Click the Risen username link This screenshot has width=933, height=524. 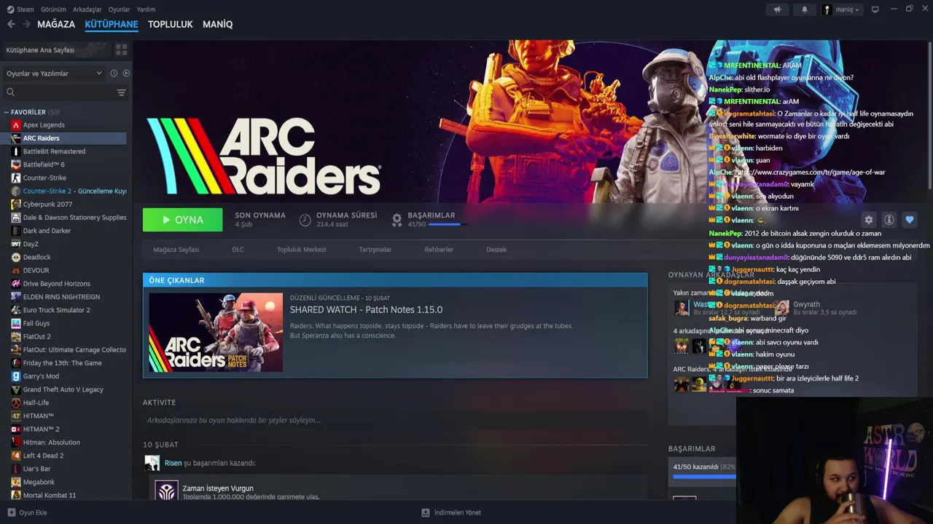point(173,463)
